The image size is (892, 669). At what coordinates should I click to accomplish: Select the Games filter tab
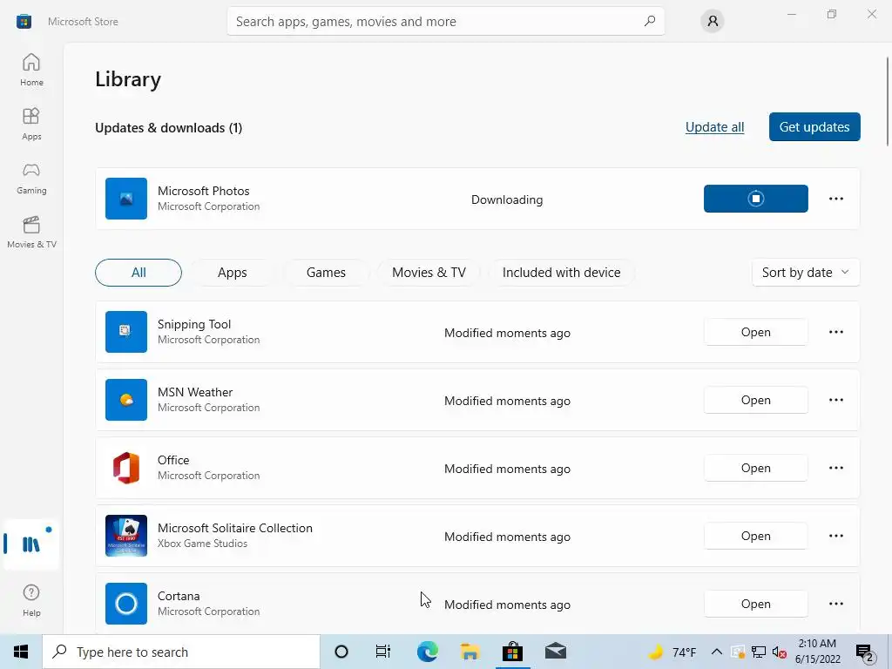coord(326,273)
